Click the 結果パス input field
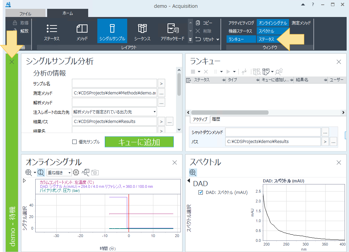Screen dimensions: 349x252 (x=114, y=122)
